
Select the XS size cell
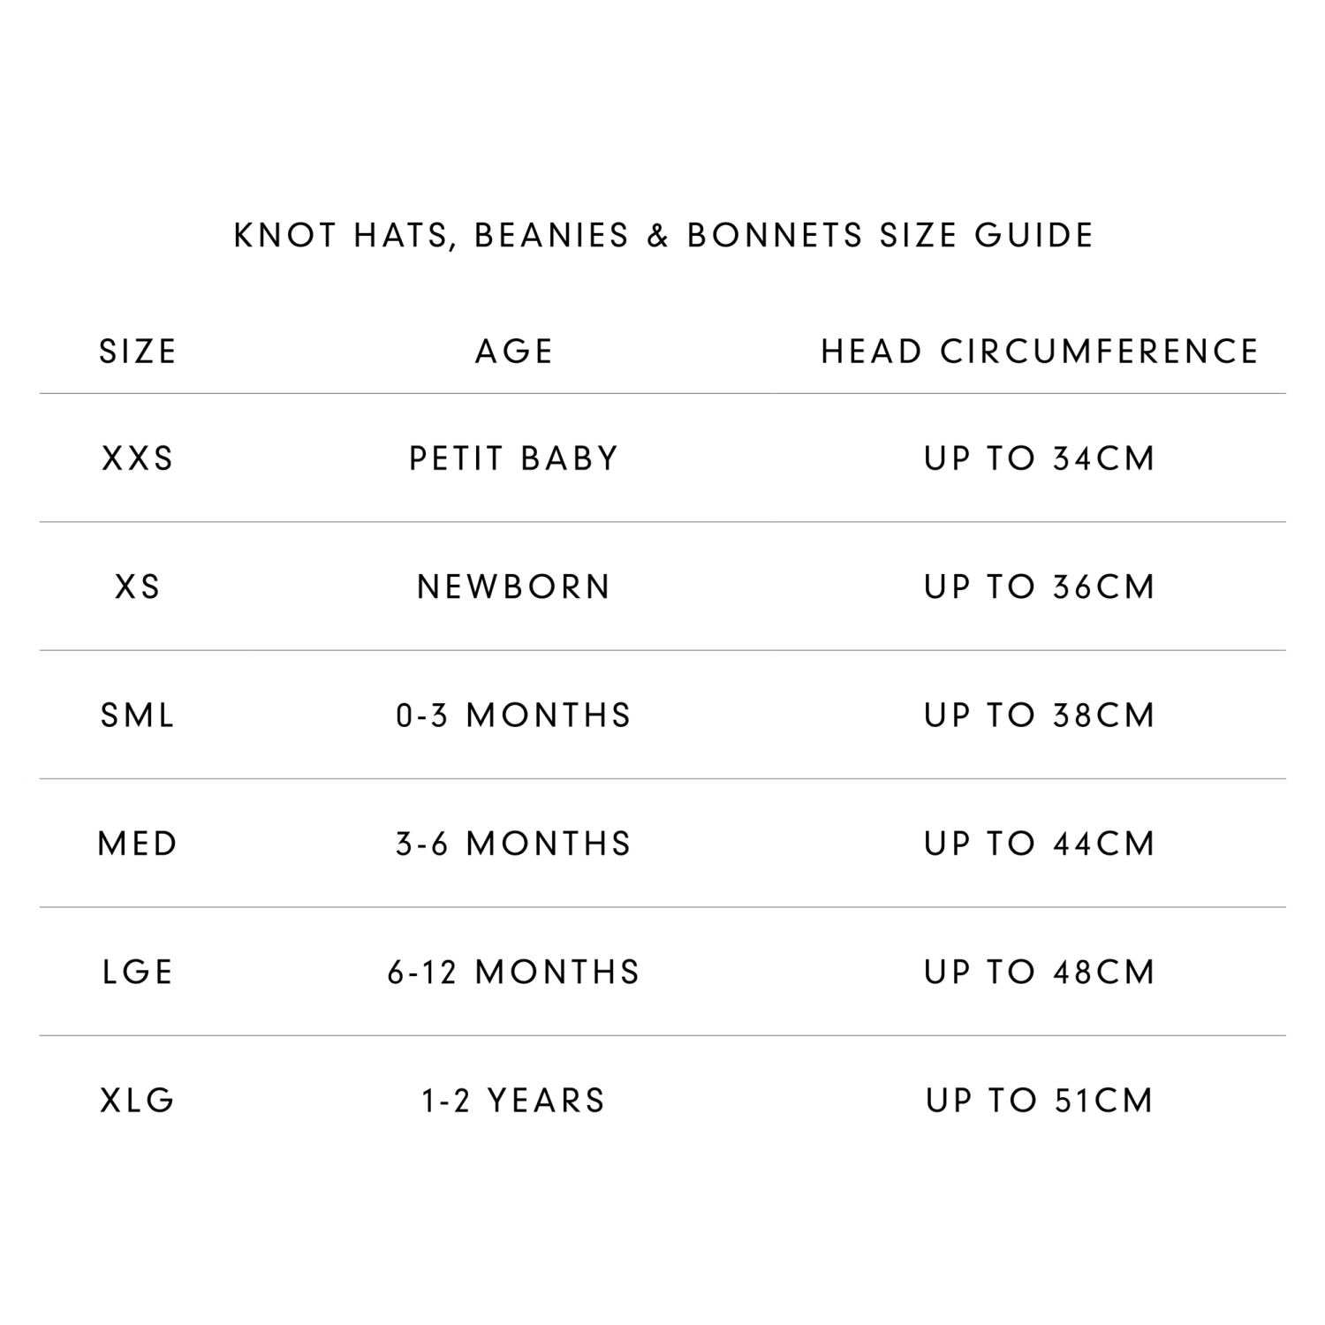coord(138,587)
